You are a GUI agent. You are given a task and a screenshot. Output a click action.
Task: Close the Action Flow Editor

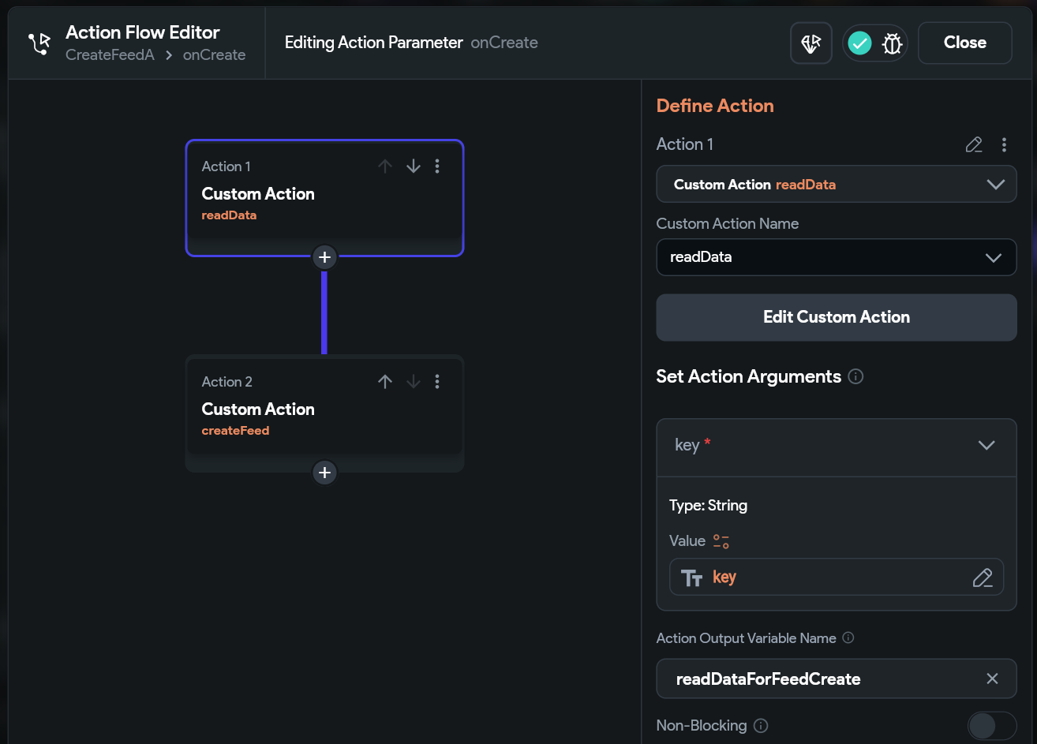click(965, 43)
